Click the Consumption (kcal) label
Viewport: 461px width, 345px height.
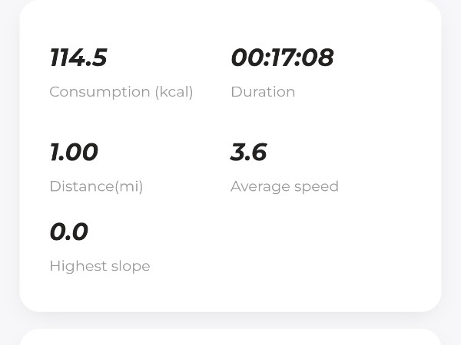tap(121, 92)
